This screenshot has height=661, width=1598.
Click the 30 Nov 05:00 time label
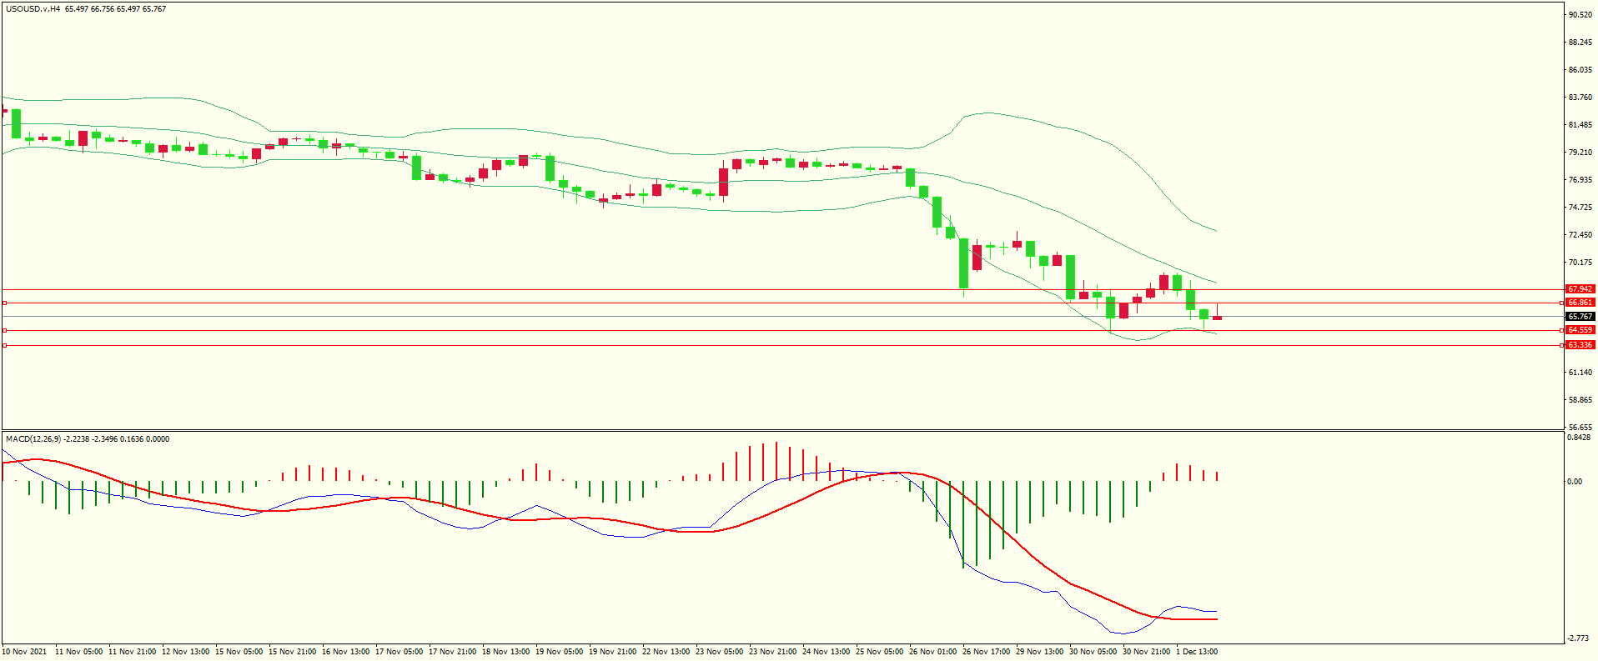pos(1093,652)
